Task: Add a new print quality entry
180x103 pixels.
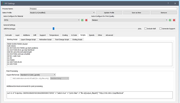Action: 170,20
